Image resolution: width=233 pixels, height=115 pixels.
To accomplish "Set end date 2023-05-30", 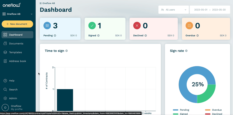I will click(x=219, y=10).
